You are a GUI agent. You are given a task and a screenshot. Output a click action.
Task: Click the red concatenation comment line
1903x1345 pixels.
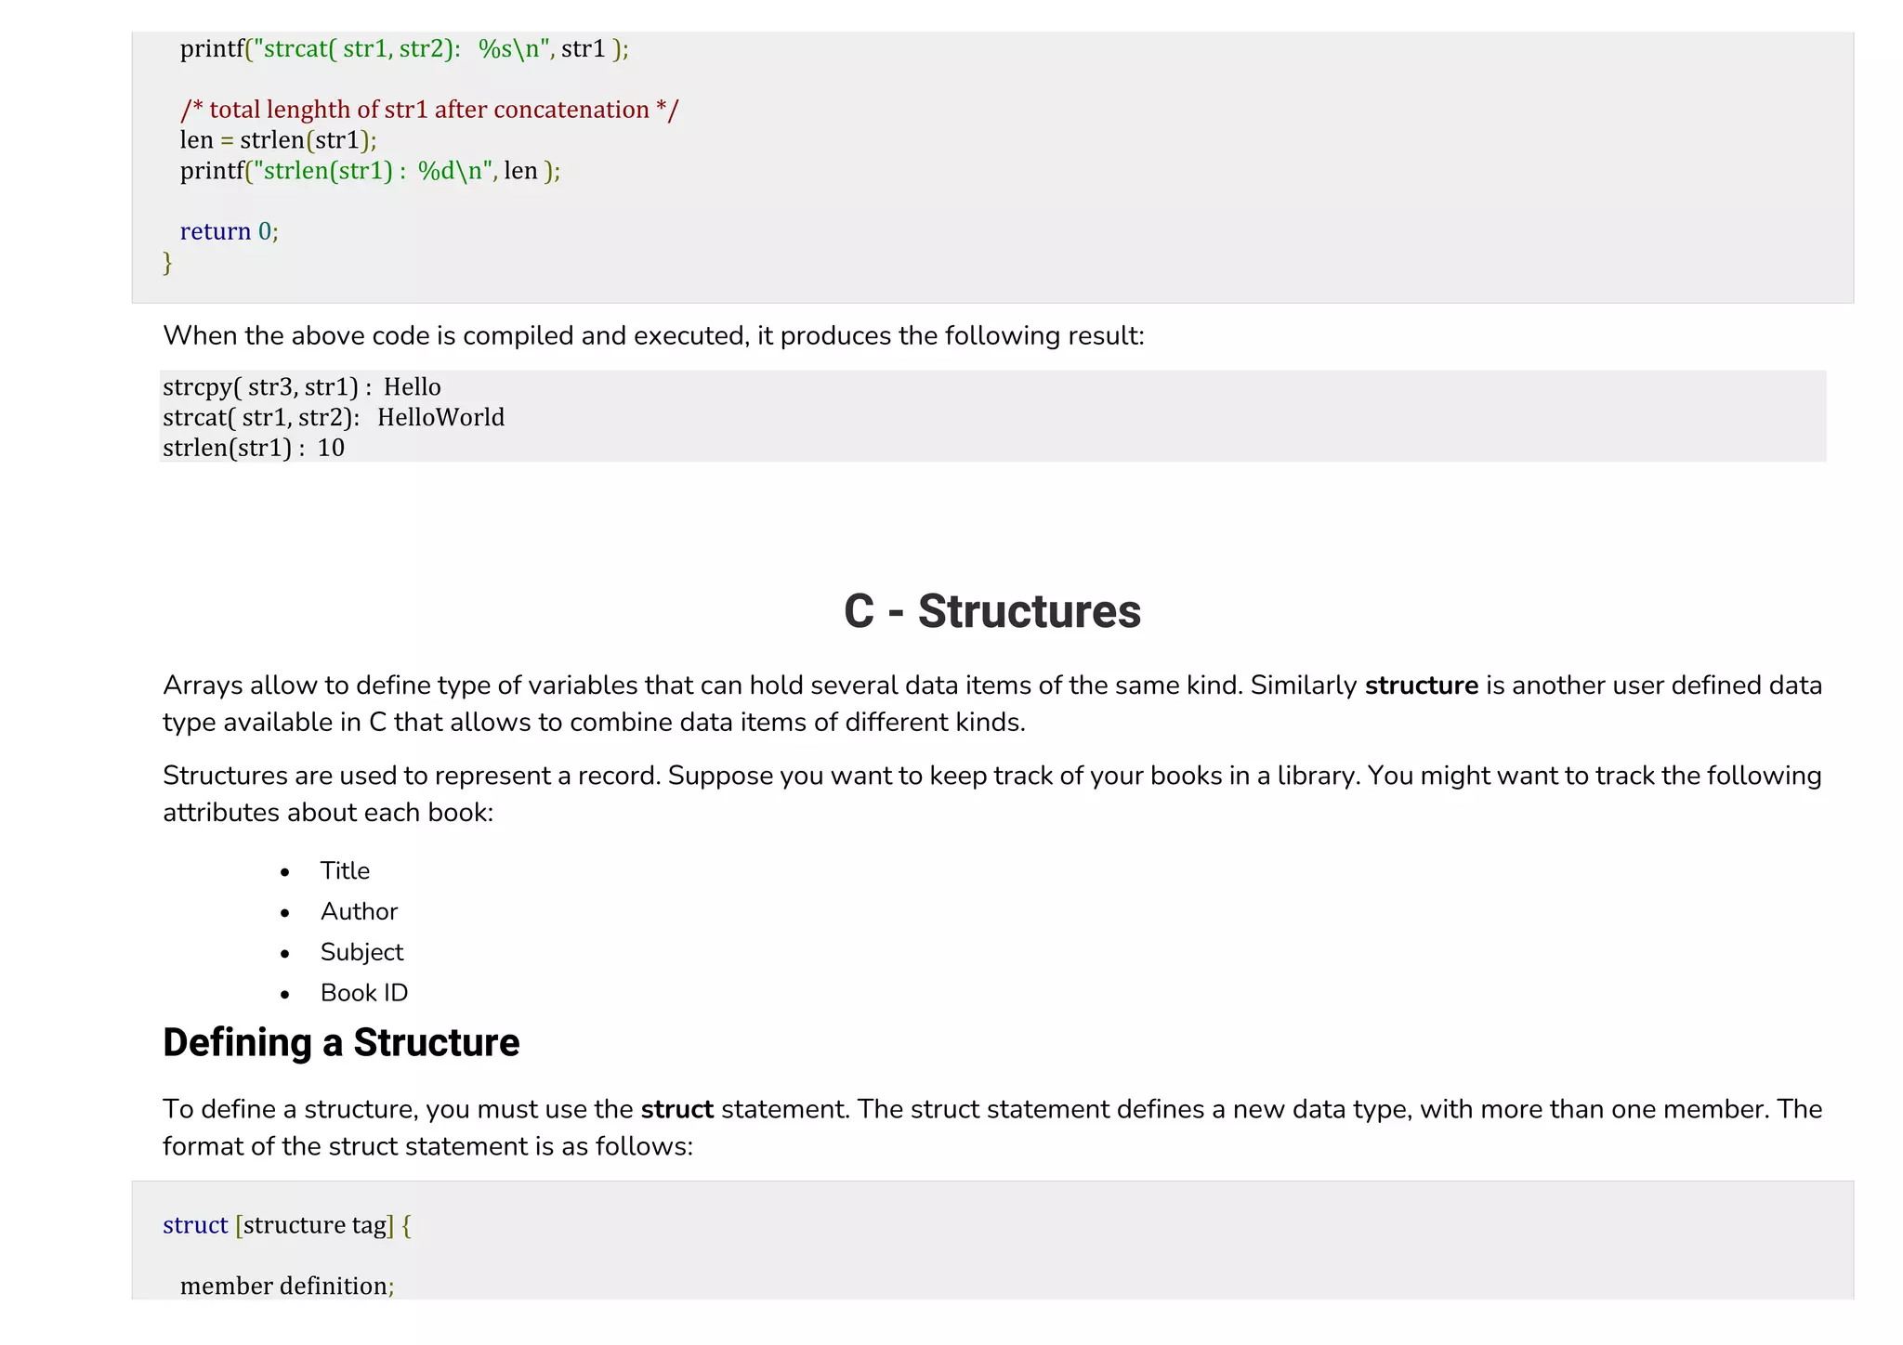429,110
